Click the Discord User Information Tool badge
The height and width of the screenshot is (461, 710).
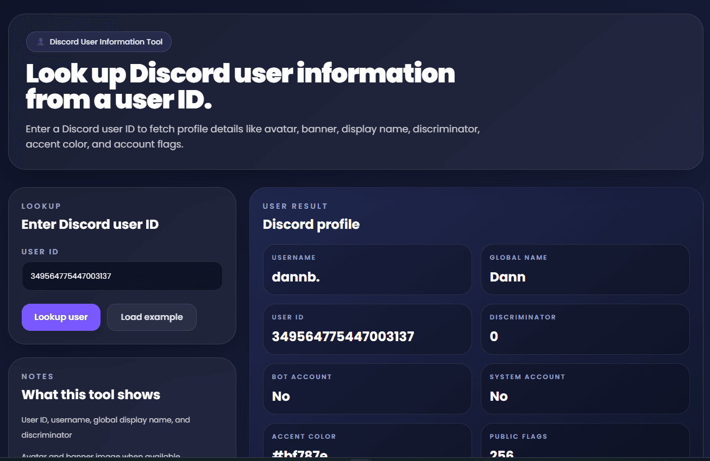point(98,42)
